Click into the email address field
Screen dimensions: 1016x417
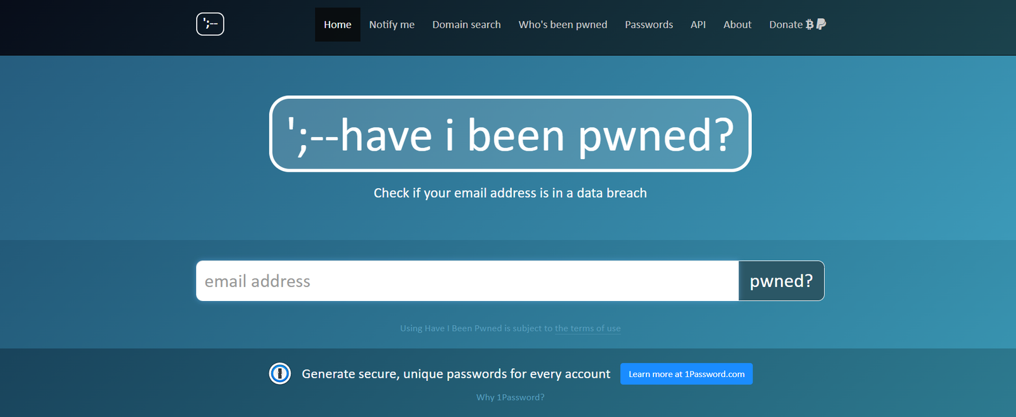tap(467, 281)
